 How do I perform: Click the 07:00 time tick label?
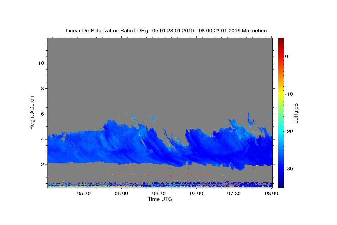click(196, 194)
